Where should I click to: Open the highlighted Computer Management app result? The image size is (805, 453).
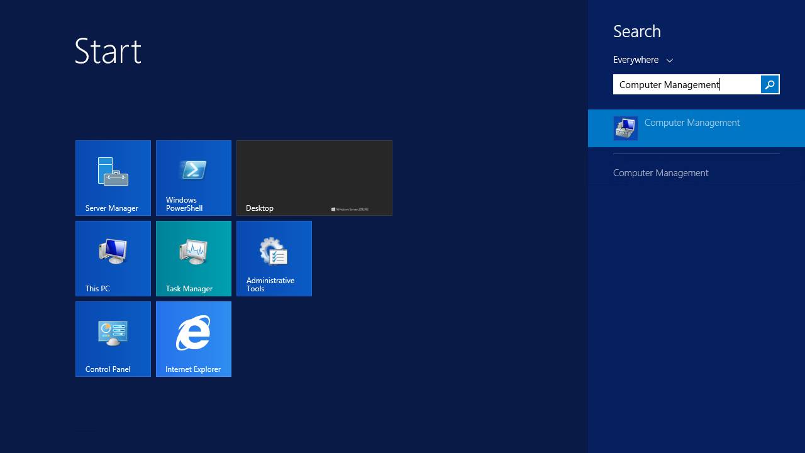tap(696, 128)
